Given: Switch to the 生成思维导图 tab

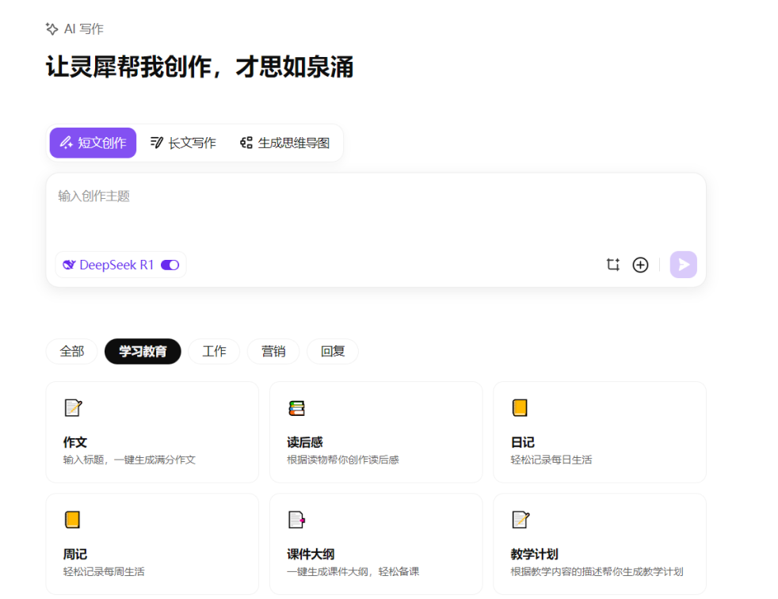Looking at the screenshot, I should pos(284,143).
